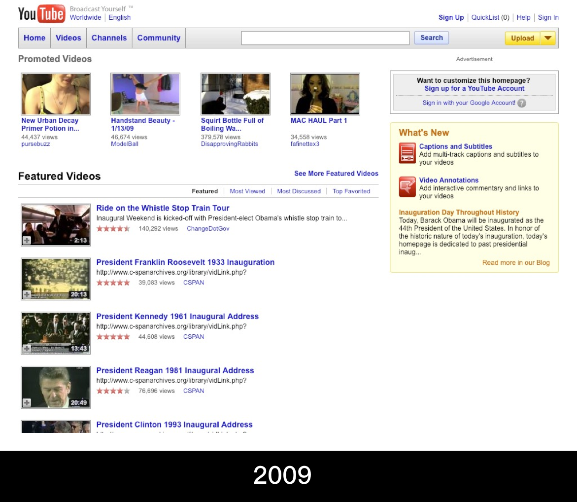This screenshot has height=502, width=577.
Task: Open President Reagan 1981 Inaugural Address title
Action: [x=175, y=370]
